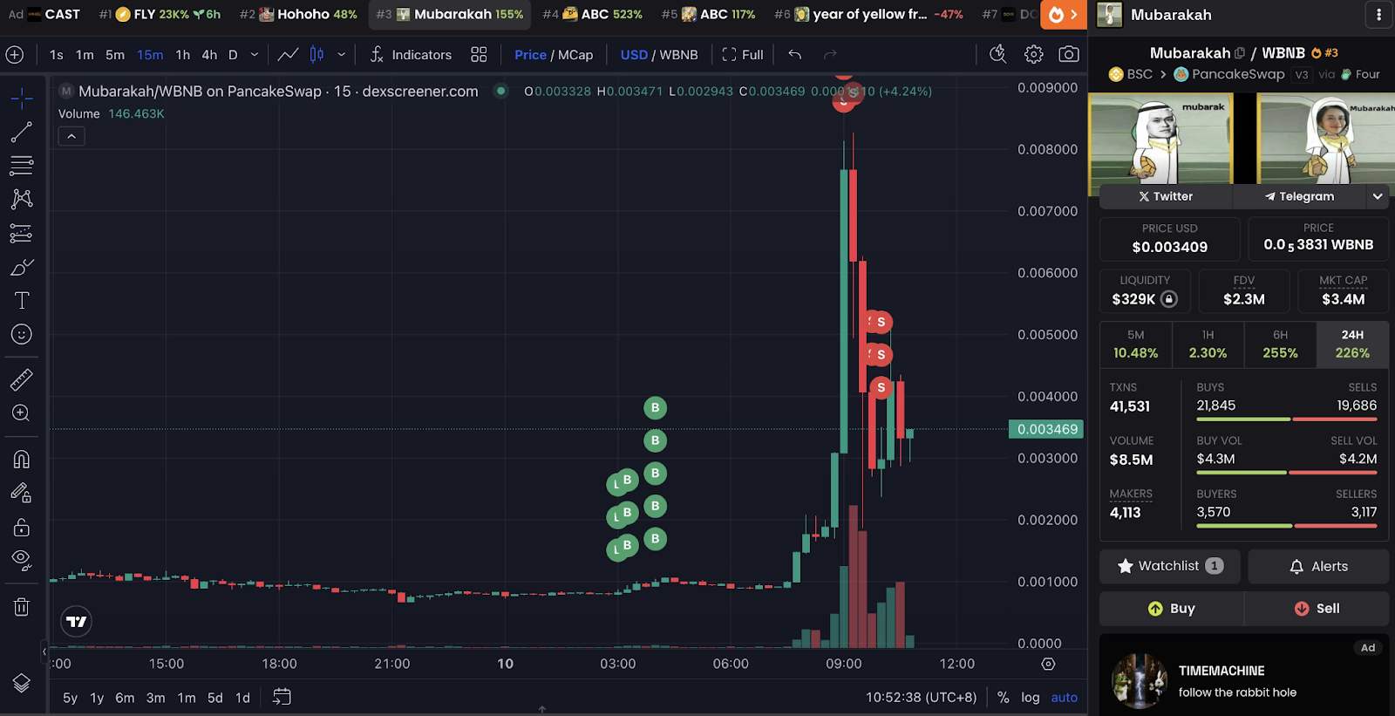Click the trash remove drawings icon
Screen dimensions: 1395x716
click(x=22, y=607)
